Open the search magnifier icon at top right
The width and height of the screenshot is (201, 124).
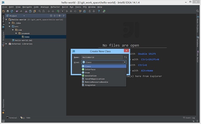[197, 11]
